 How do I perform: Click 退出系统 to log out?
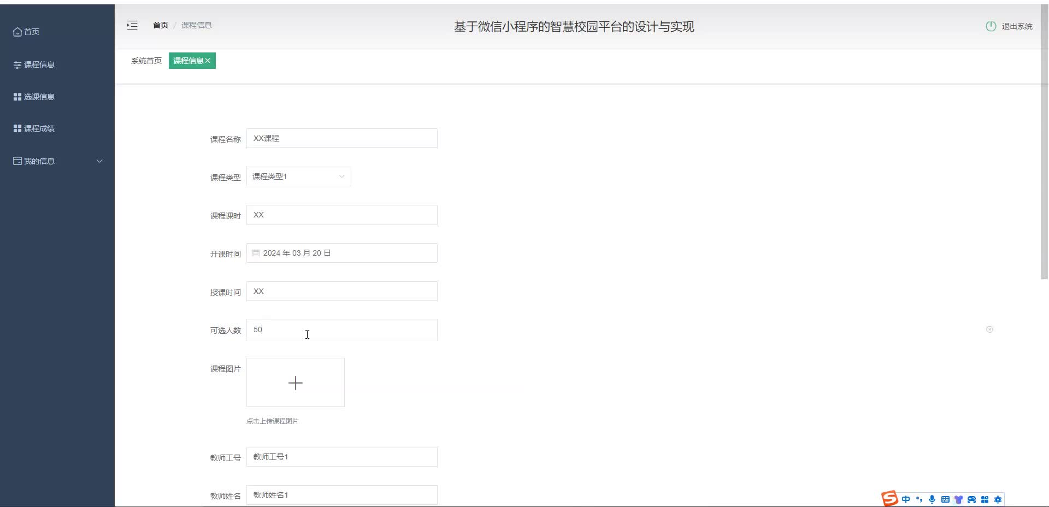coord(1017,26)
